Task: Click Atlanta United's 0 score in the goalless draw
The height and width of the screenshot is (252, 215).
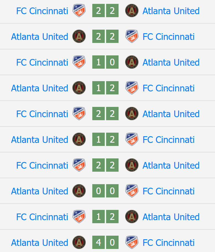Action: [98, 191]
